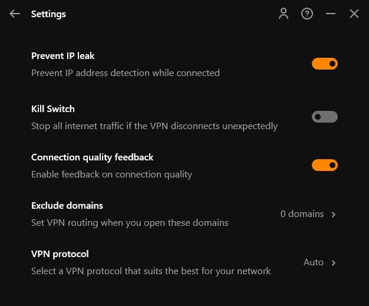Click the Prevent IP leak heading
Screen dimensions: 369x306
tap(63, 56)
